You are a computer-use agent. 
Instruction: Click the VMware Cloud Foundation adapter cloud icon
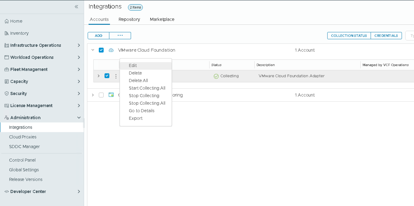point(111,50)
